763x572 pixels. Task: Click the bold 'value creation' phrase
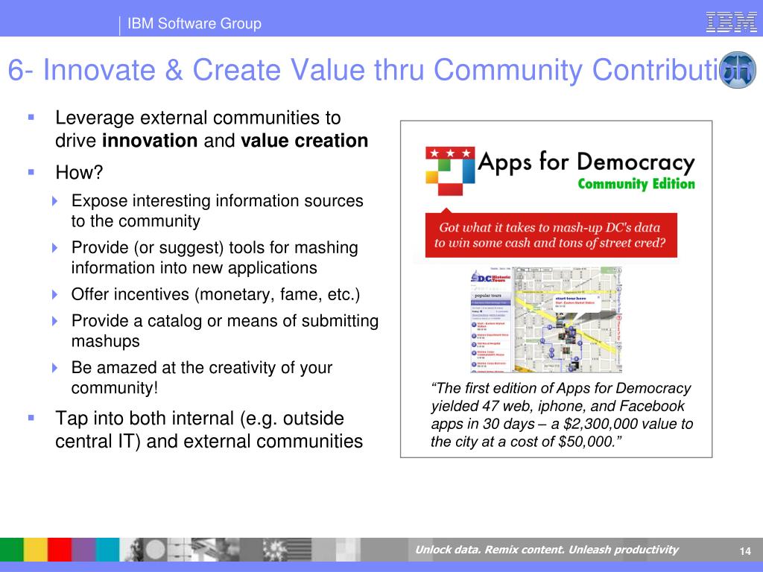coord(304,141)
